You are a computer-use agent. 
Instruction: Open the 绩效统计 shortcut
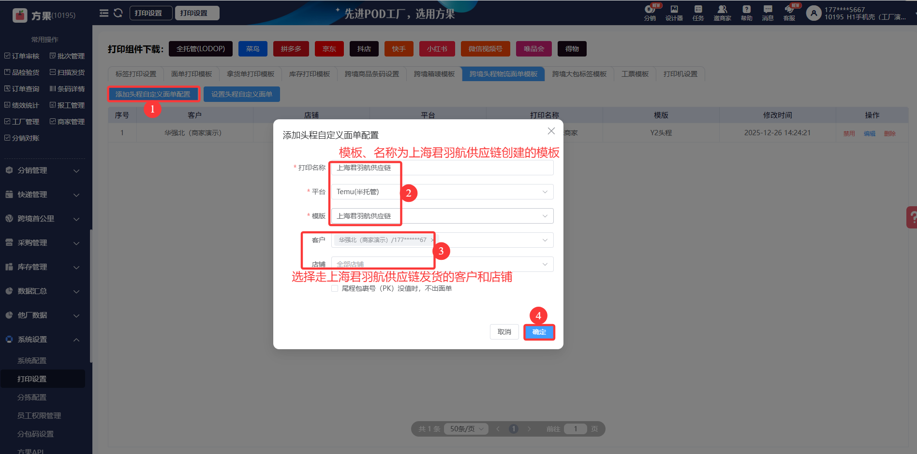click(x=22, y=105)
